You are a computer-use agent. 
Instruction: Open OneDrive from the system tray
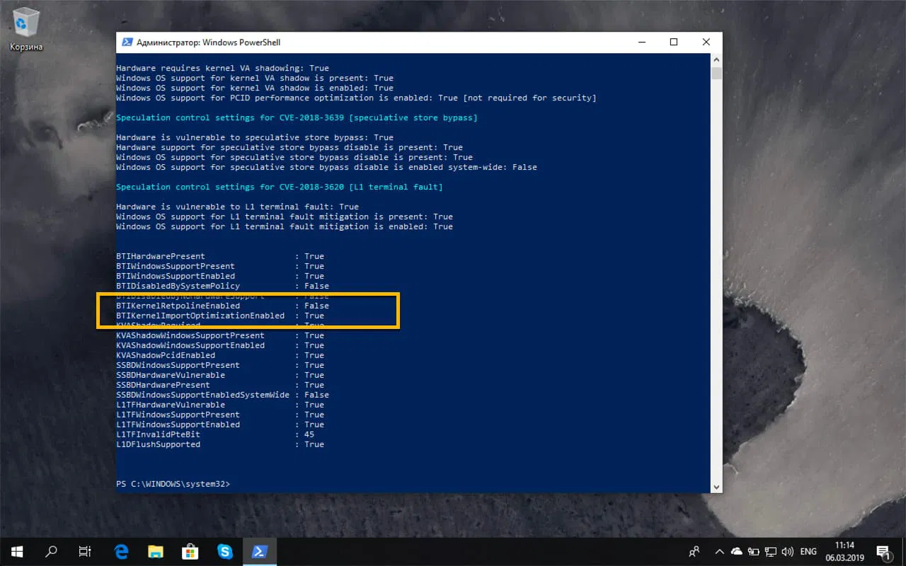(736, 551)
